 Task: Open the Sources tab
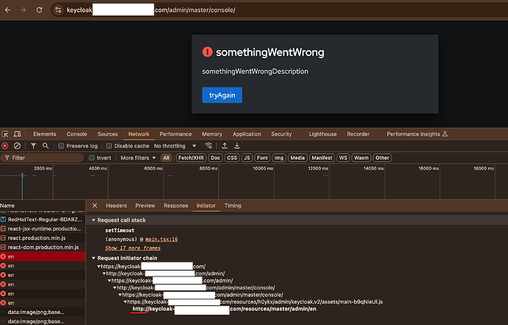[x=107, y=134]
